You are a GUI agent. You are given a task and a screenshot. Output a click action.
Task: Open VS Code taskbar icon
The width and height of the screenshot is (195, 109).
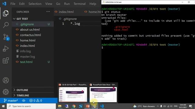click(102, 106)
